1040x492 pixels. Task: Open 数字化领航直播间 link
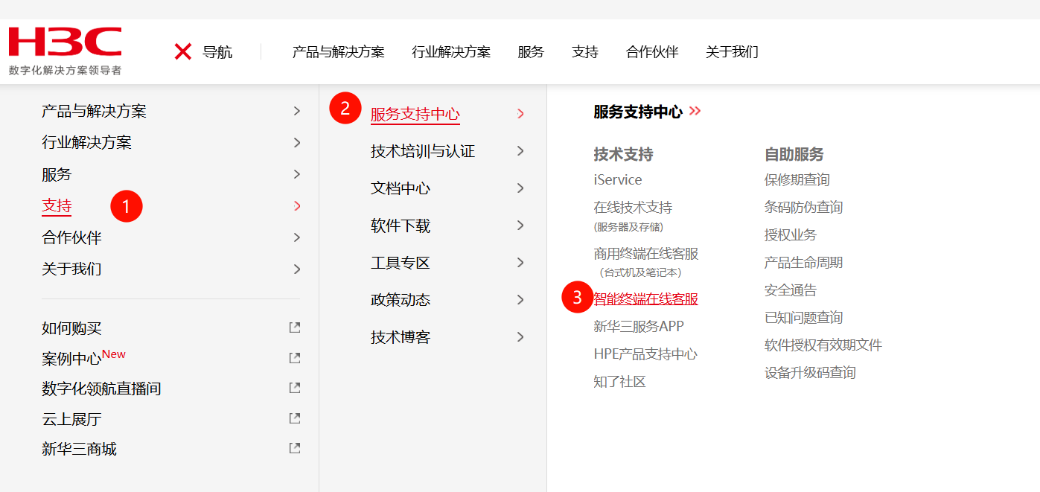tap(101, 389)
